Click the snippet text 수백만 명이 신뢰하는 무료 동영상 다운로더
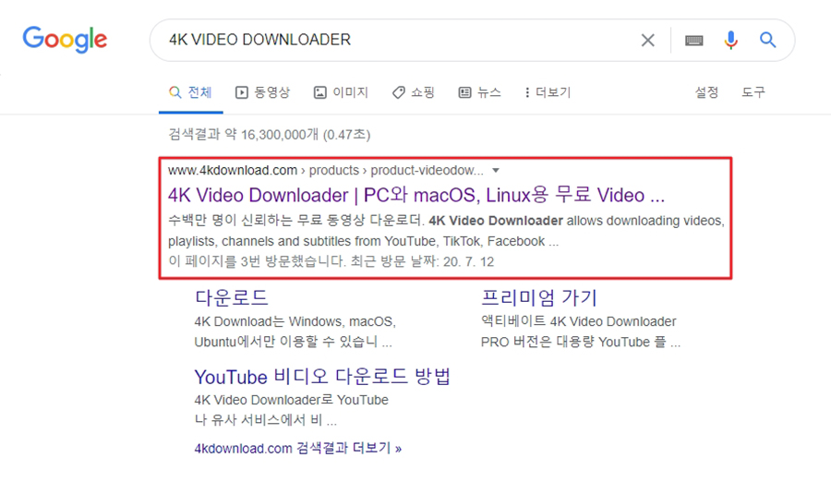This screenshot has height=482, width=831. (296, 221)
